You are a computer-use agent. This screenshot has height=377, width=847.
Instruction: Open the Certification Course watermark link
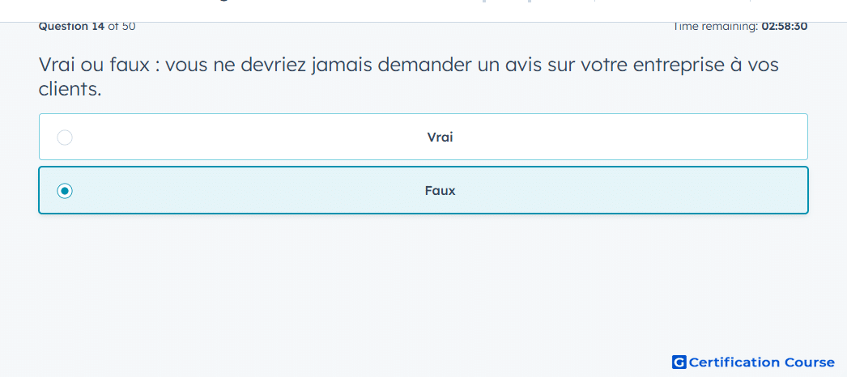point(754,362)
